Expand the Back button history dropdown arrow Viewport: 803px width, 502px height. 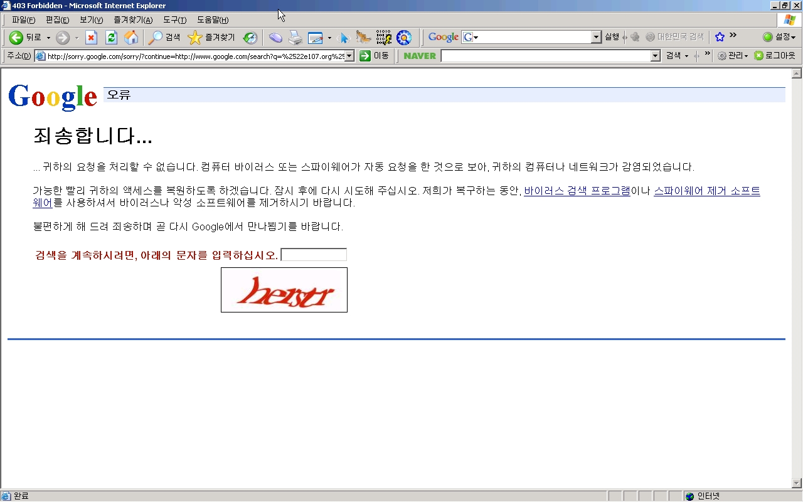coord(48,38)
